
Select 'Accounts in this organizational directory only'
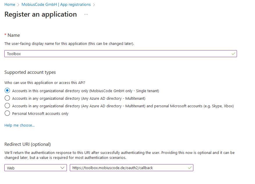coord(7,90)
